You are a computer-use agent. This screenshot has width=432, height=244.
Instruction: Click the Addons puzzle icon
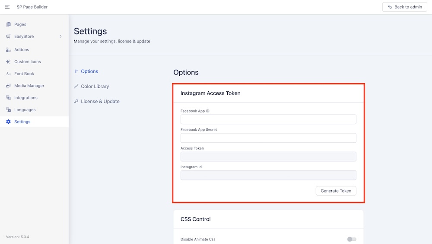coord(8,50)
